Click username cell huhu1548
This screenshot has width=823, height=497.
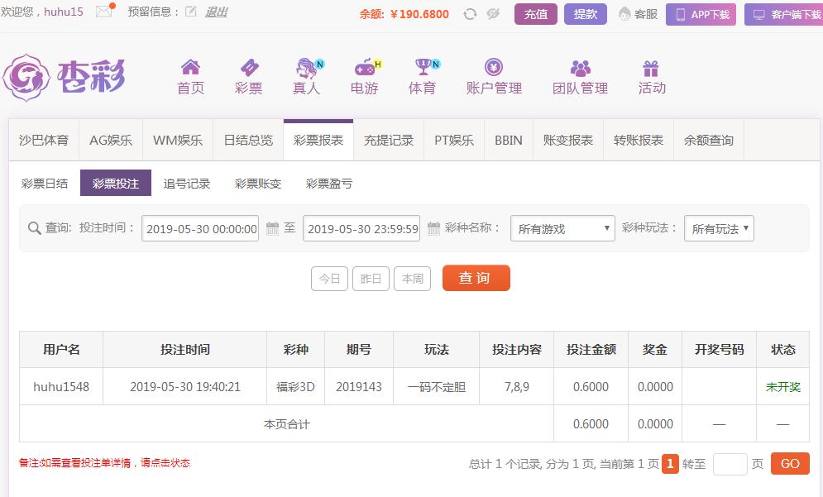tap(61, 387)
